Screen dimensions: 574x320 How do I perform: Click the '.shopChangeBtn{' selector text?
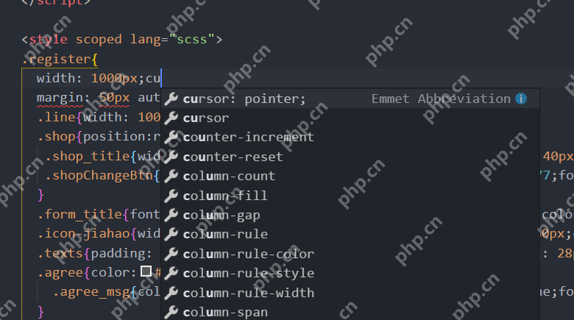coord(102,175)
